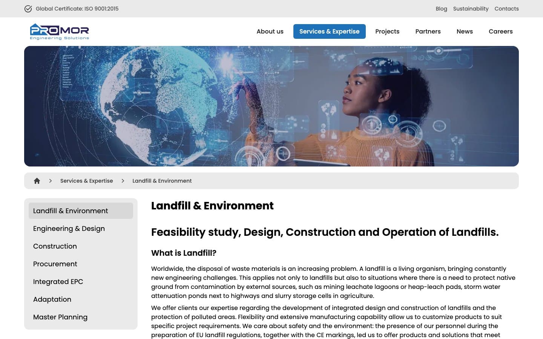Viewport: 543px width, 339px height.
Task: Select Master Planning in the sidebar
Action: pos(81,317)
